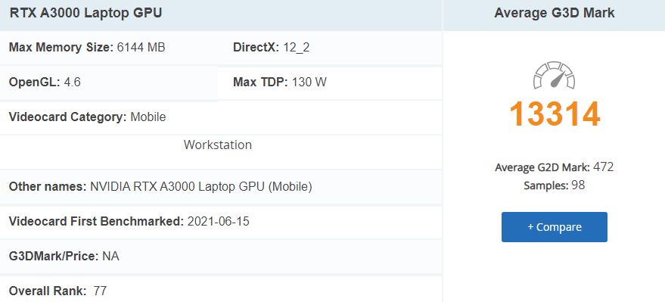Click the NVIDIA RTX A3000 Laptop GPU (Mobile) name

[201, 187]
